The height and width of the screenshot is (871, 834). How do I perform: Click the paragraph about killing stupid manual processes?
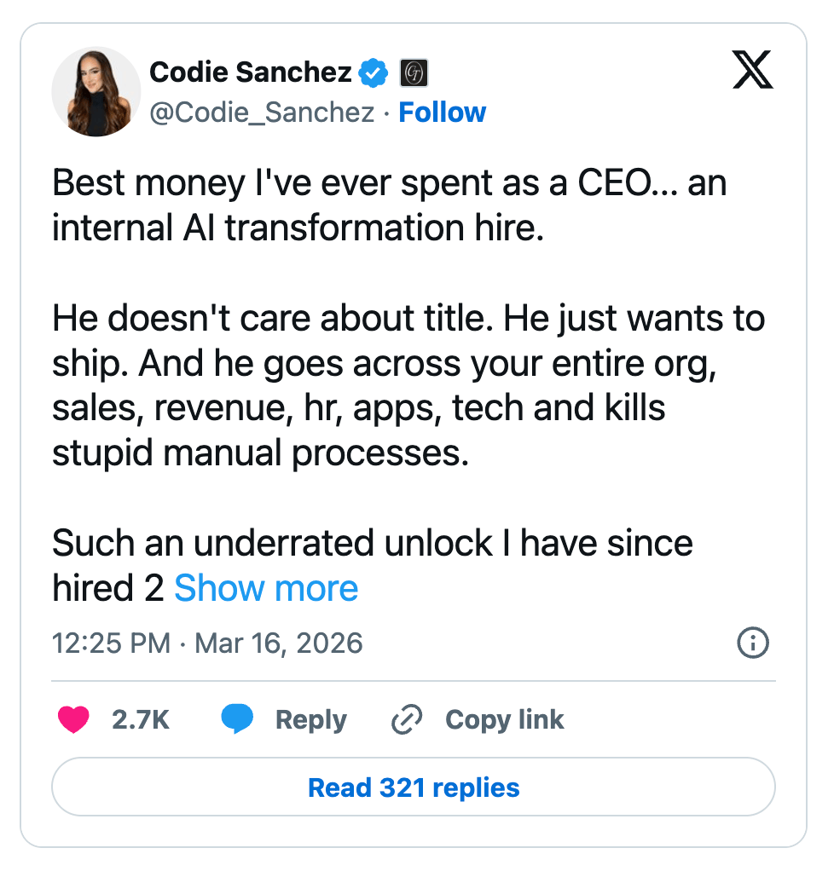point(408,386)
